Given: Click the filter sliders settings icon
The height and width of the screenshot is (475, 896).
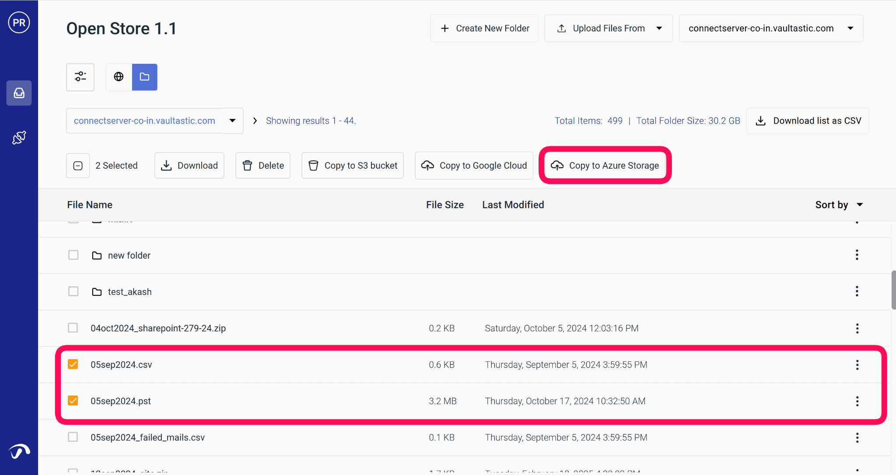Looking at the screenshot, I should [80, 77].
